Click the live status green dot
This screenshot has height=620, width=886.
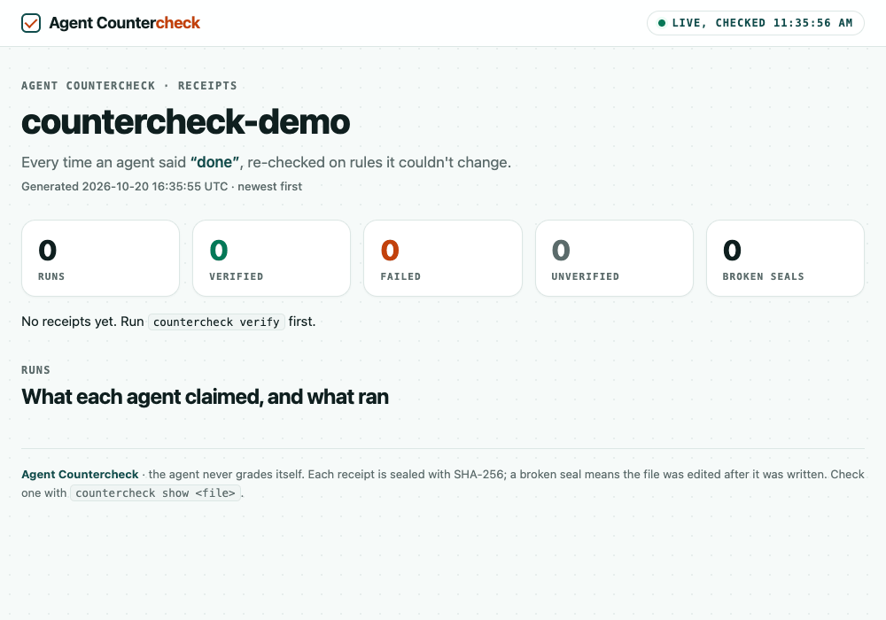tap(662, 23)
